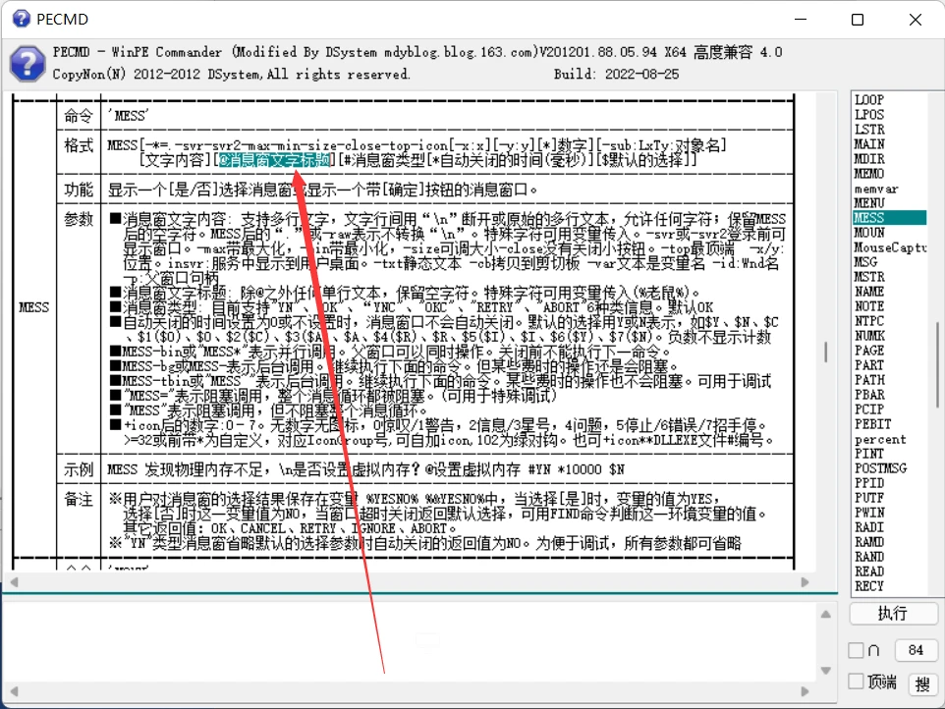Click input box scroll down arrow

[826, 671]
